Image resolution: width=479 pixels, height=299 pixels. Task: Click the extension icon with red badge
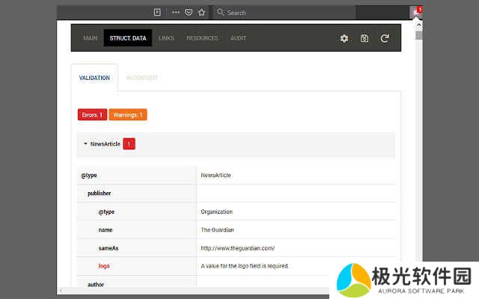[416, 12]
